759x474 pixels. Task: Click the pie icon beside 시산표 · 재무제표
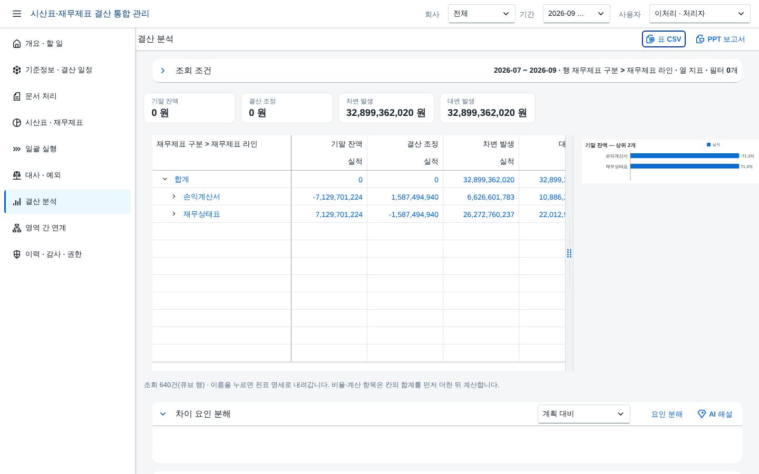(17, 123)
